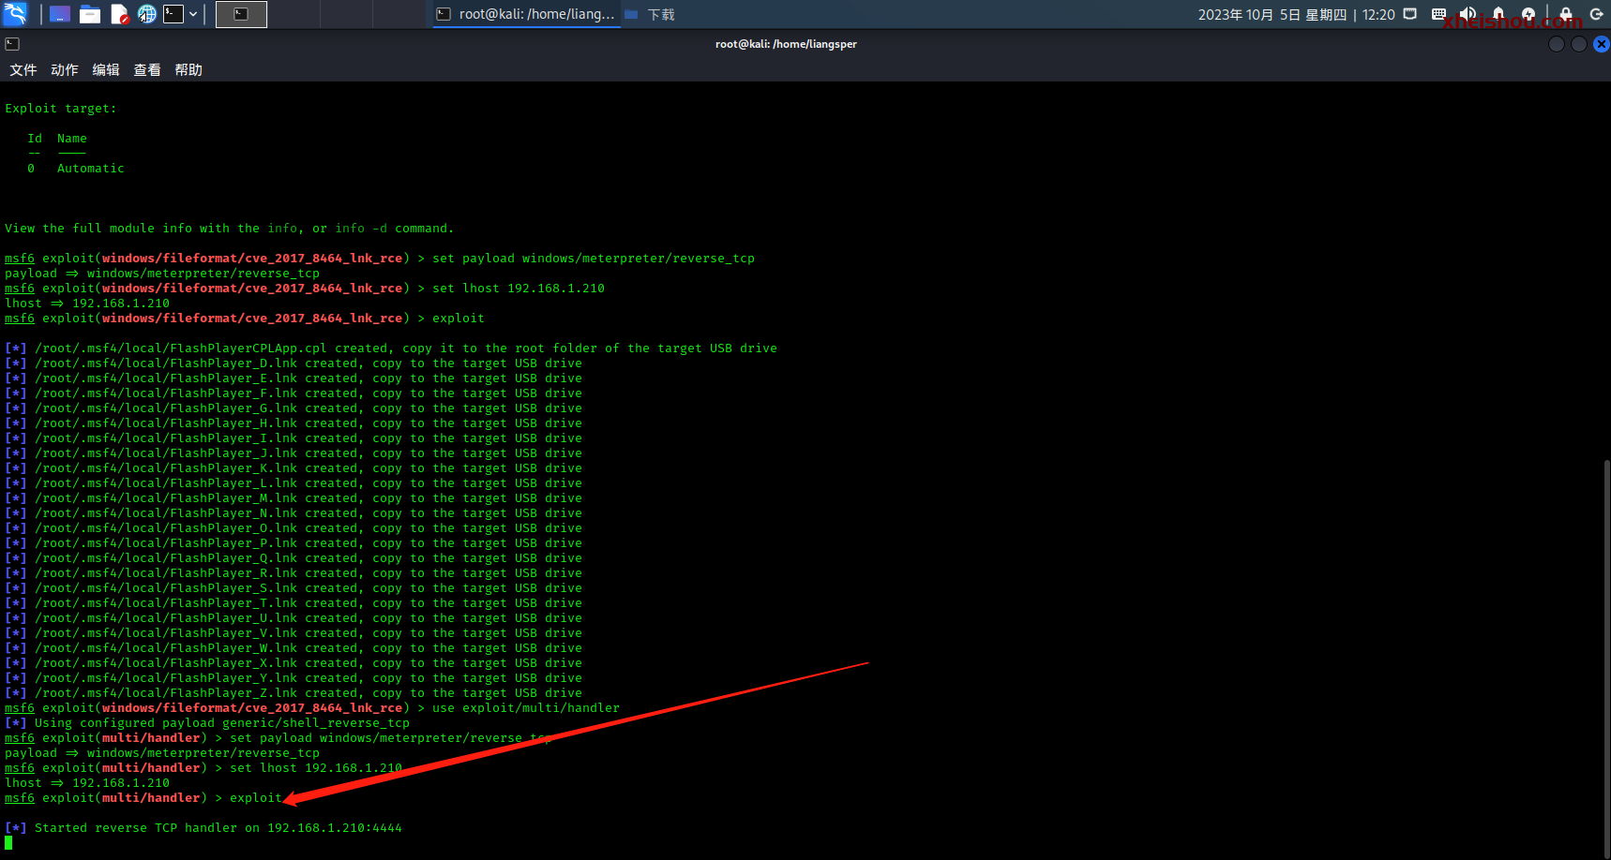Open the 查看 menu
Screen dimensions: 1611x860
(147, 70)
